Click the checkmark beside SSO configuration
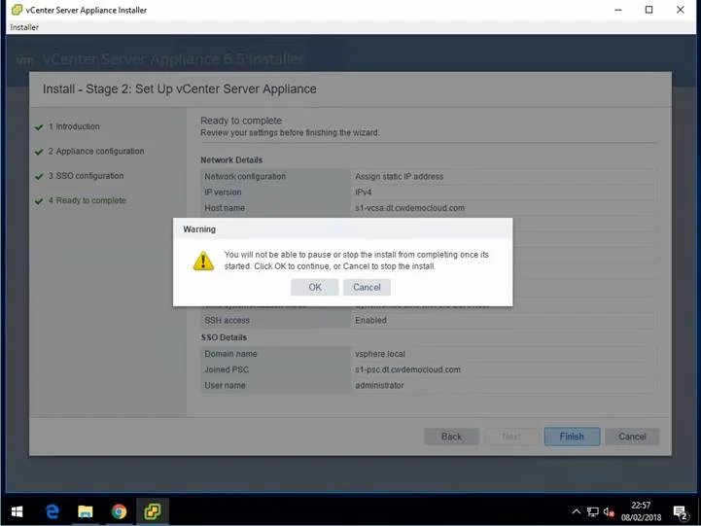Viewport: 701px width, 526px height. [39, 177]
